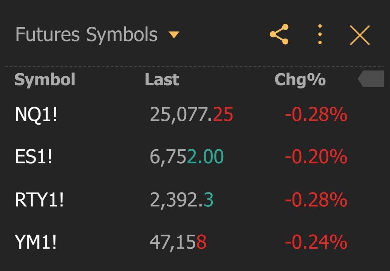Click the ES1! change value -0.20%

coord(316,157)
